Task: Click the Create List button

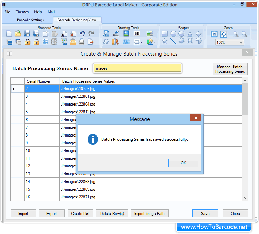Action: 80,214
